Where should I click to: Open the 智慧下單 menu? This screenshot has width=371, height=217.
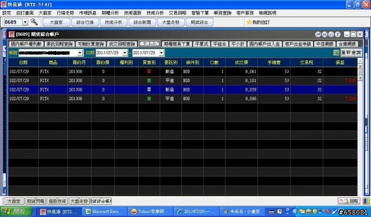click(x=200, y=13)
